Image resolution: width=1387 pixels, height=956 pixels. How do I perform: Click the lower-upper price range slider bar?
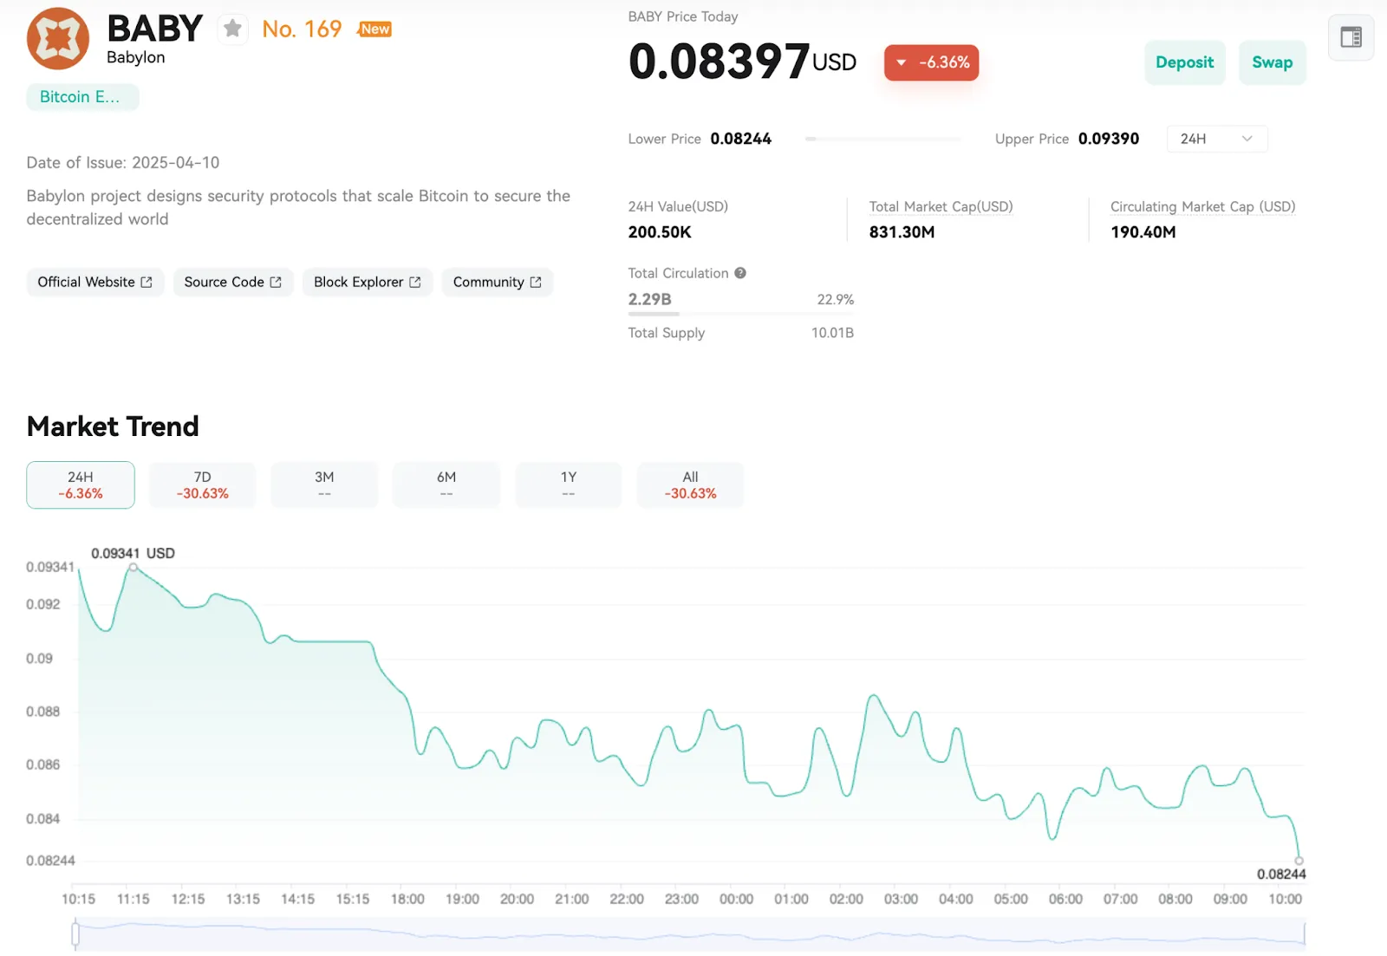click(x=883, y=139)
